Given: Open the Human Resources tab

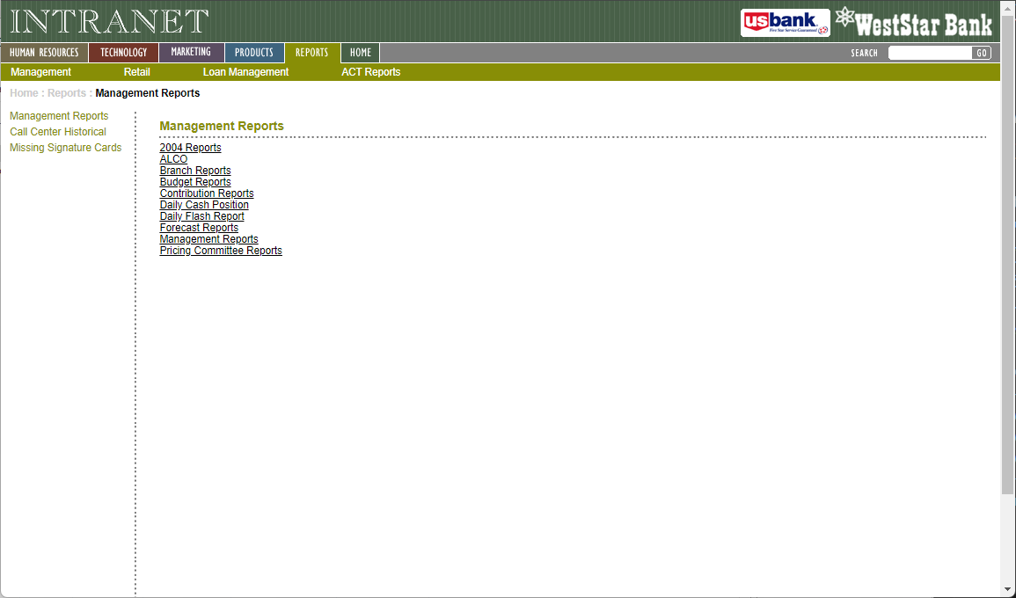Looking at the screenshot, I should [44, 53].
